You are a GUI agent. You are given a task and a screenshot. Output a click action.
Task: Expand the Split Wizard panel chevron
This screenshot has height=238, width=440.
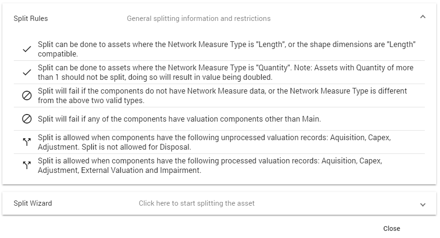[x=422, y=205]
